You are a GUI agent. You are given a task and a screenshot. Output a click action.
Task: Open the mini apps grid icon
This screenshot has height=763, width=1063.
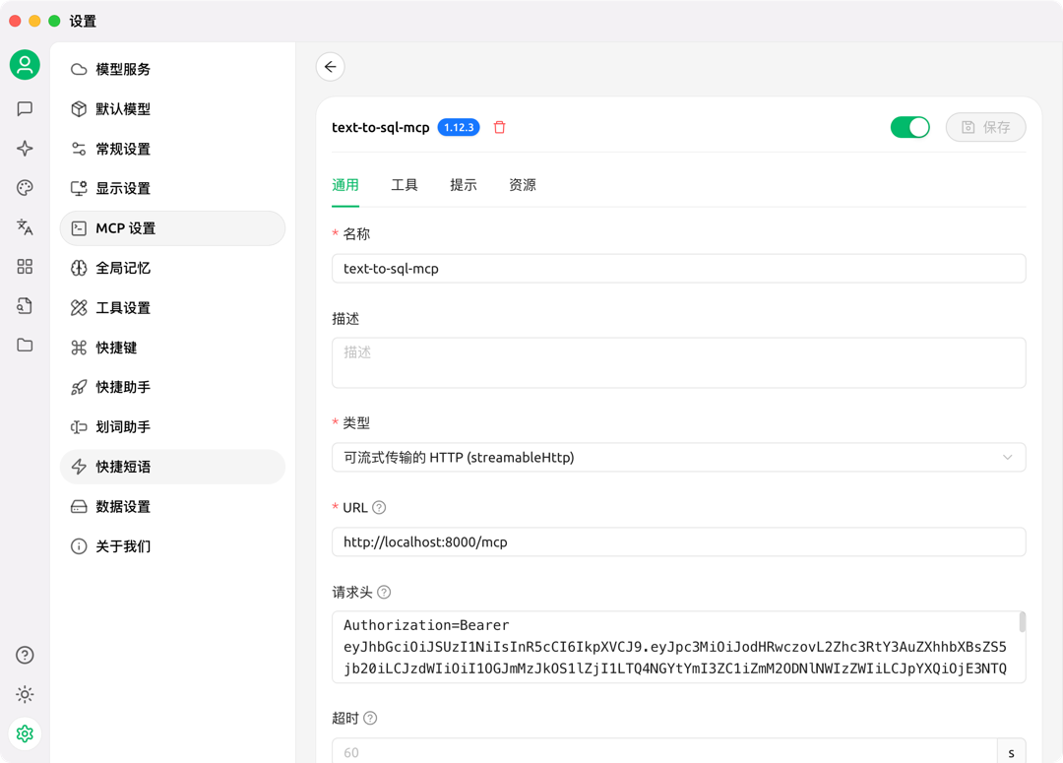click(x=24, y=266)
